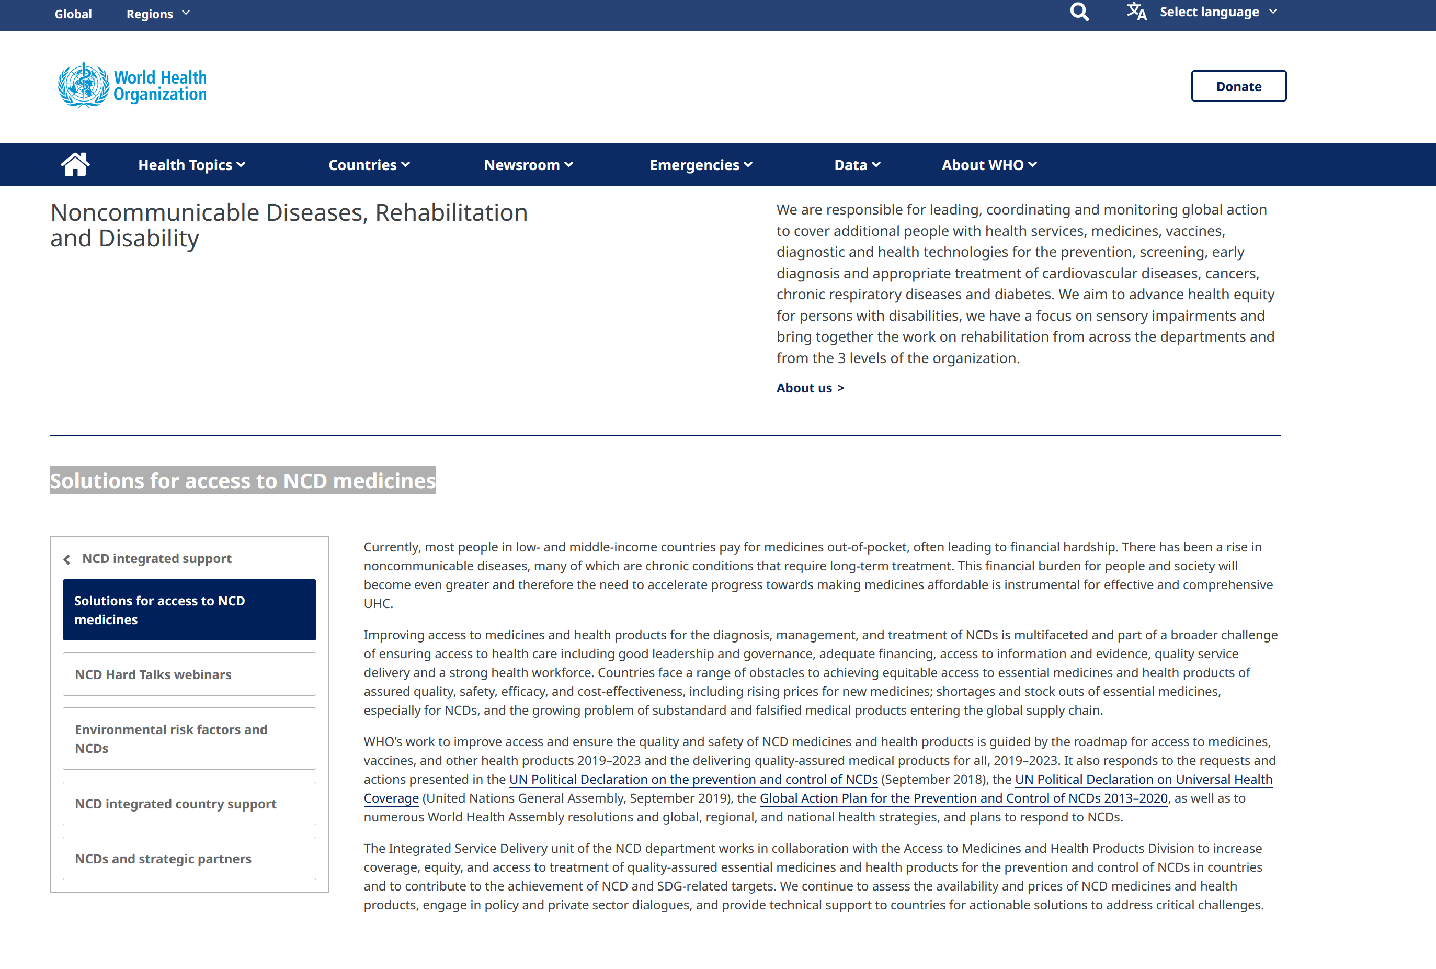Open UN Political Declaration on NCDs link
This screenshot has height=969, width=1436.
tap(693, 779)
